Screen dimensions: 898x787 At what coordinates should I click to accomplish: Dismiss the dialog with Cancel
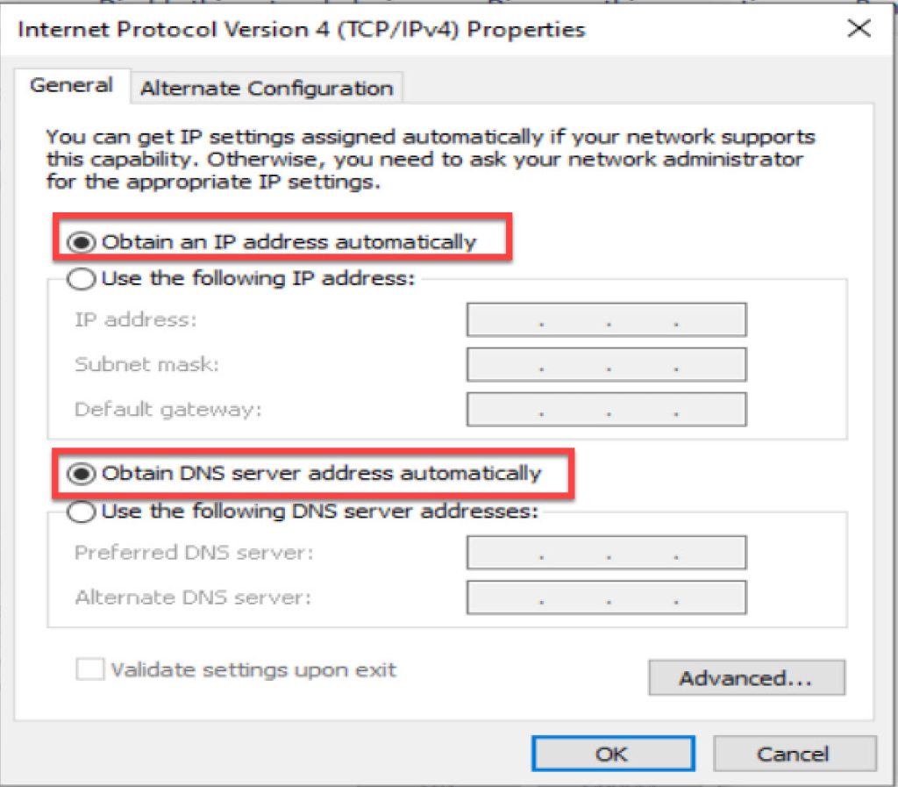click(x=795, y=754)
